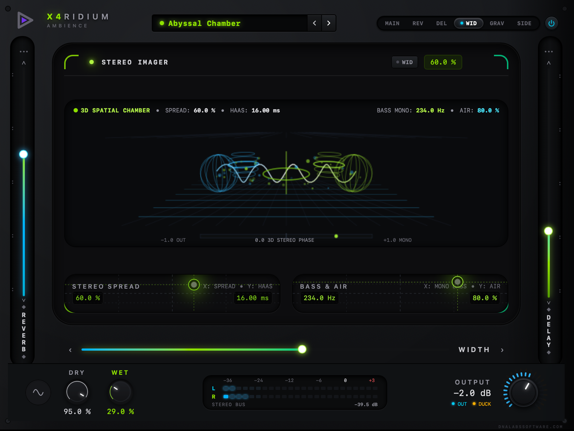Open reverb strip three-dot menu
This screenshot has height=431, width=574.
tap(24, 52)
